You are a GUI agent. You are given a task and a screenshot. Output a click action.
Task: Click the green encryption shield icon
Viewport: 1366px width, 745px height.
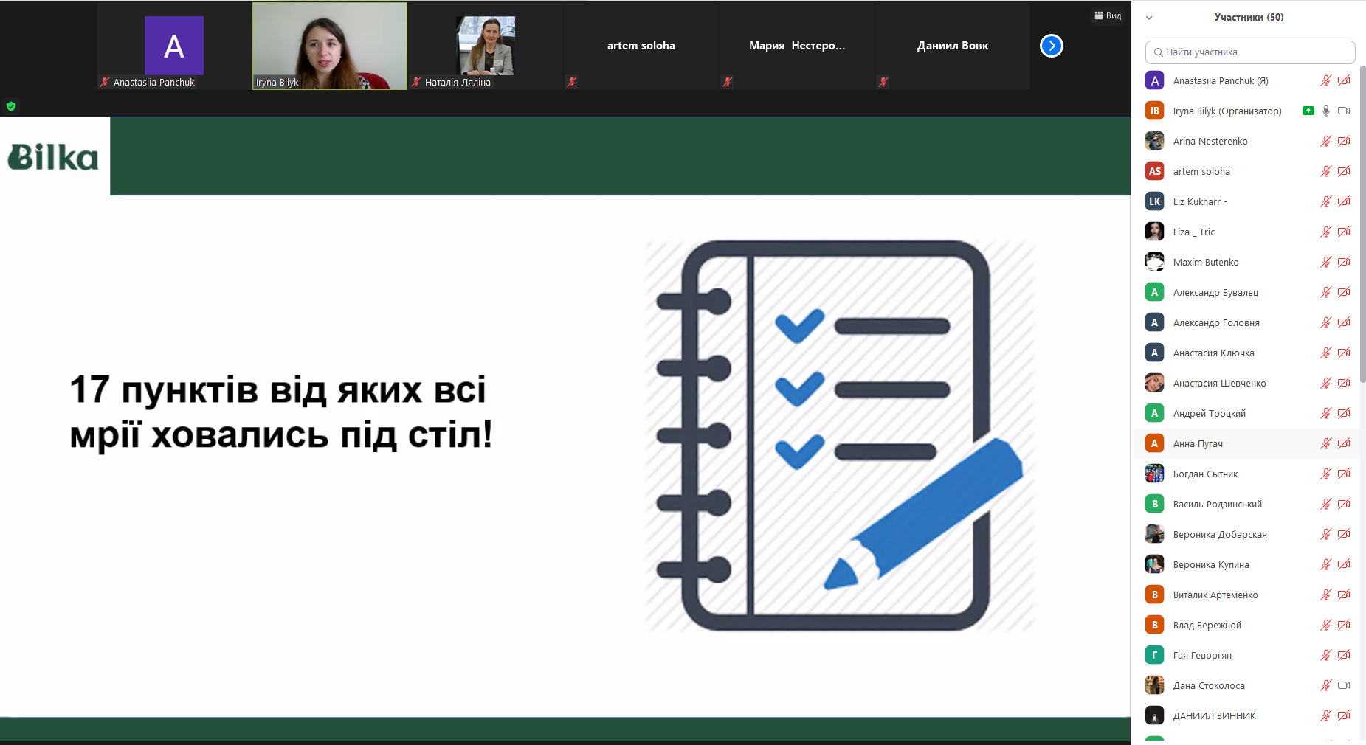[11, 106]
